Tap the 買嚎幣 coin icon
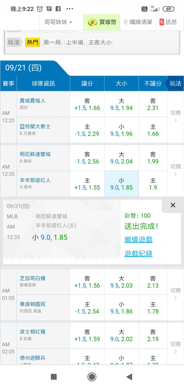Screen dimensions: 184x389 (92, 22)
